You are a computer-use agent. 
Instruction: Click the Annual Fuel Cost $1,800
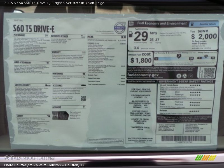pyautogui.click(x=141, y=59)
